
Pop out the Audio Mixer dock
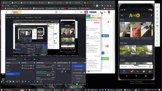[55, 63]
